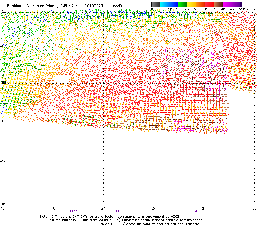
Task: Click the '25' legend scale label
Action: (196, 9)
